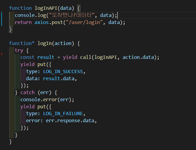This screenshot has height=150, width=196.
Task: Click the "LOG_IN_FAILURE" constant
Action: point(63,114)
